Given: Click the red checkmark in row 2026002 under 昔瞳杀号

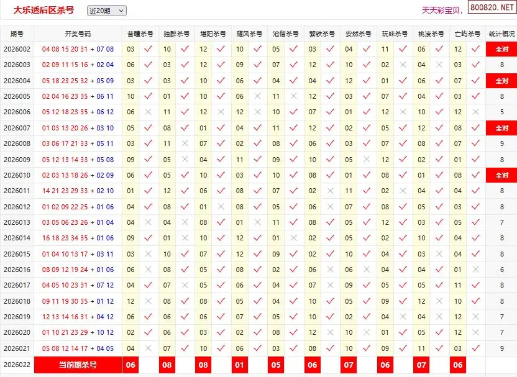Looking at the screenshot, I should [x=148, y=49].
